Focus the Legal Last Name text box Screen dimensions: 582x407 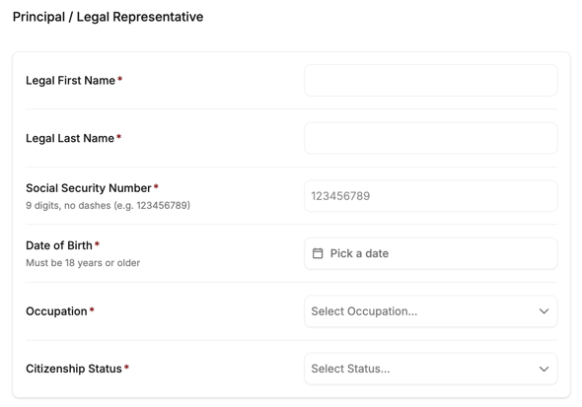(430, 138)
